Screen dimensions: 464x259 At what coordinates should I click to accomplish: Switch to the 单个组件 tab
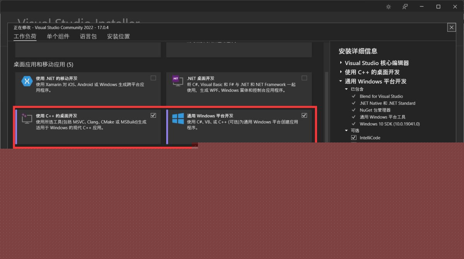tap(58, 36)
